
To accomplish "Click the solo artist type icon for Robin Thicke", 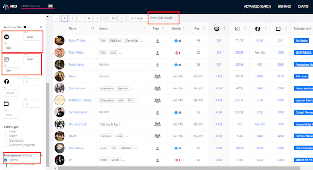I will tap(157, 41).
